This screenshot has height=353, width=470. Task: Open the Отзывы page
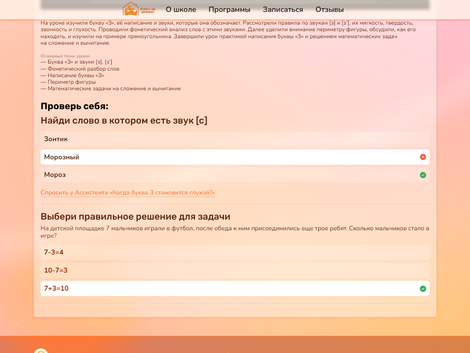click(x=329, y=9)
